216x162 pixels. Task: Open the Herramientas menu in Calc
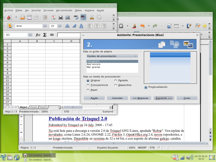(64, 10)
